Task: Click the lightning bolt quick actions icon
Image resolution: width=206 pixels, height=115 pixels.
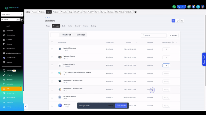Action: point(22,20)
